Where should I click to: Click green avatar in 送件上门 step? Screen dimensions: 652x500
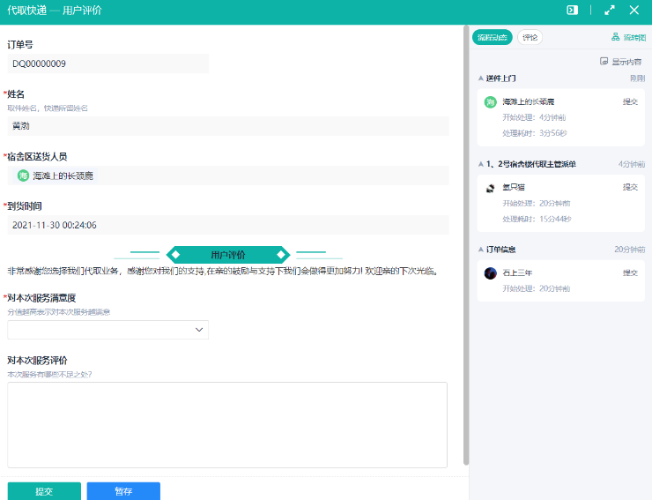[491, 101]
